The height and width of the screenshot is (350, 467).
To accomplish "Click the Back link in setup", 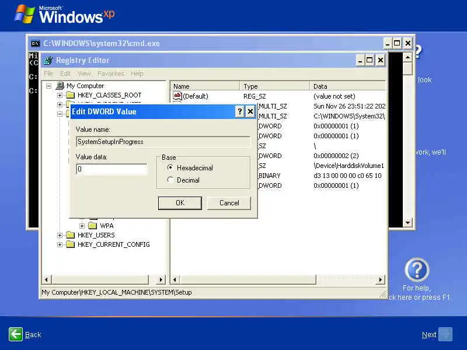I will pos(33,335).
